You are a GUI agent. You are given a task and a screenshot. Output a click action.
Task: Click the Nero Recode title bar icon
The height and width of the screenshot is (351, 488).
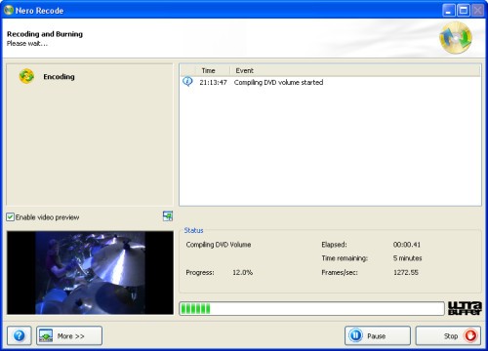[x=9, y=10]
